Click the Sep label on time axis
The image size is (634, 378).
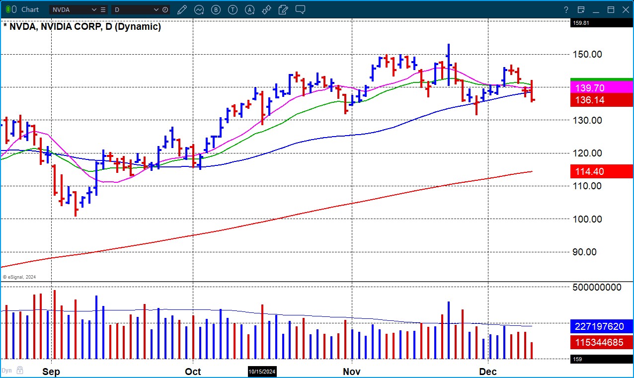tap(51, 372)
